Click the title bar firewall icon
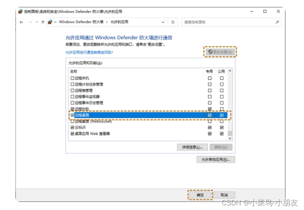The image size is (304, 210). coord(20,12)
